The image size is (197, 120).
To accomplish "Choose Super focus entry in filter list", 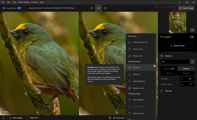I will (141, 49).
